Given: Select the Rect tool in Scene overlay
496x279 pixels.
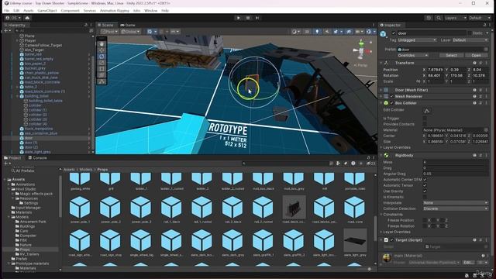Looking at the screenshot, I should coord(102,69).
